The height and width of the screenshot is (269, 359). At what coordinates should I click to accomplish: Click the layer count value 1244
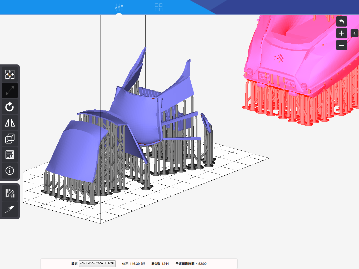165,264
